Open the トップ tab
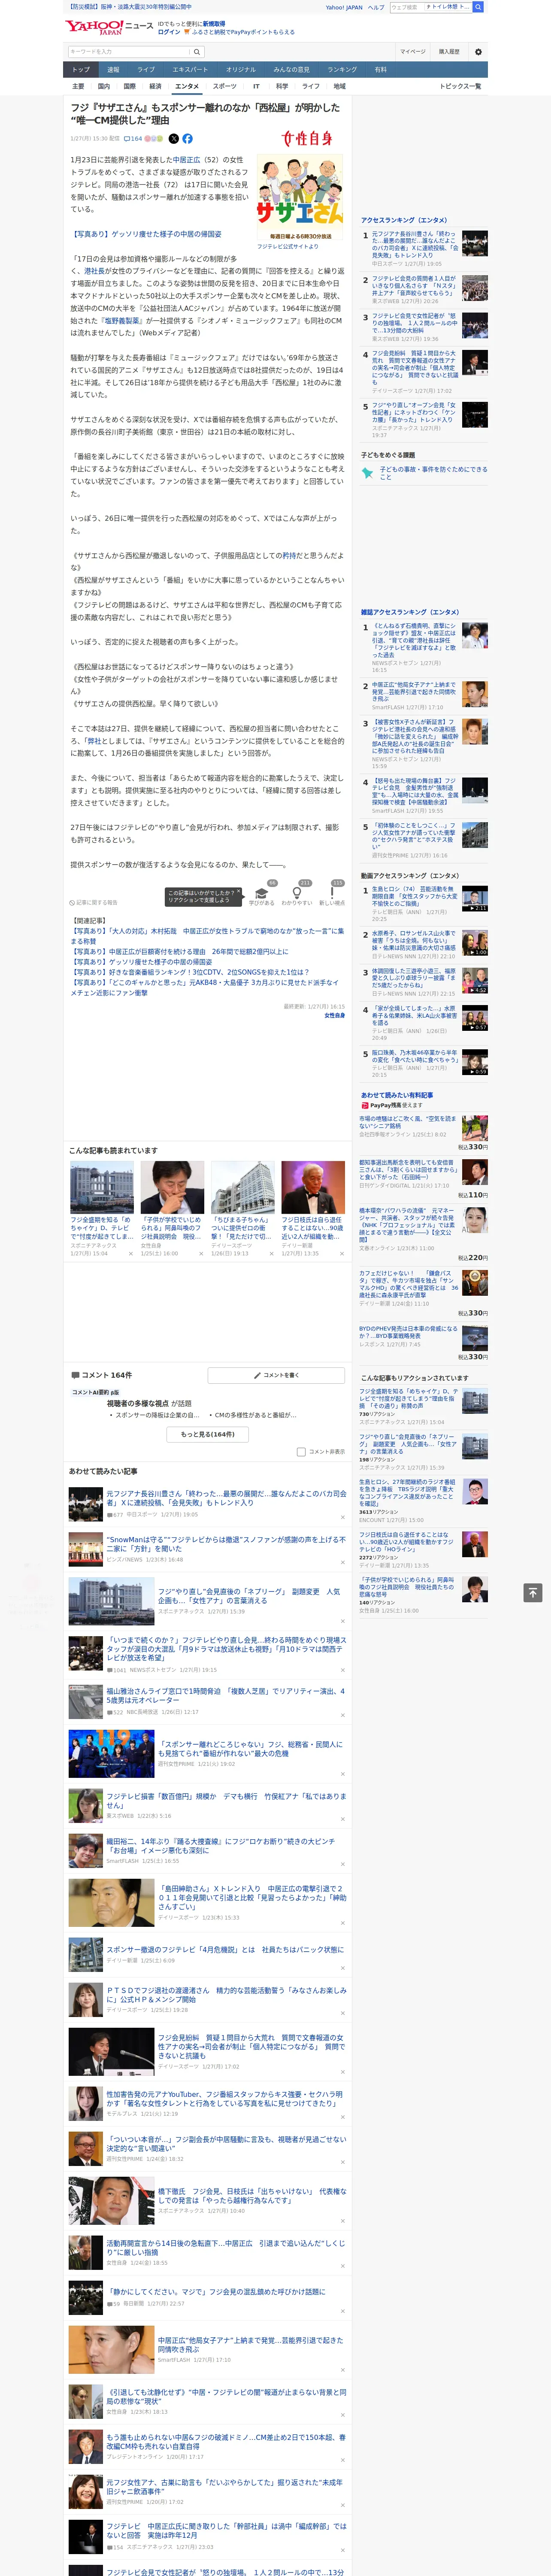The image size is (551, 2576). (x=81, y=70)
